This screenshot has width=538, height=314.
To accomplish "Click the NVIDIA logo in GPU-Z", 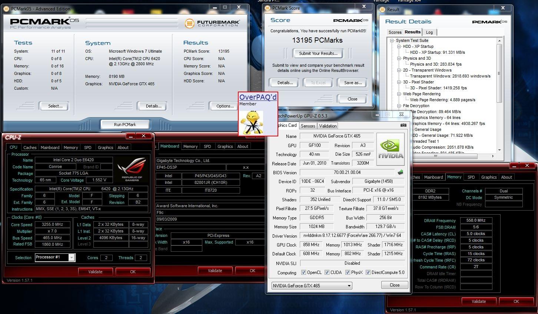I will (x=391, y=150).
